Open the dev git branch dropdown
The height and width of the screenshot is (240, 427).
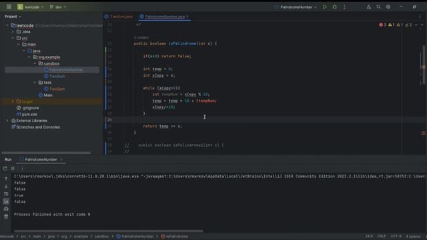[x=58, y=7]
